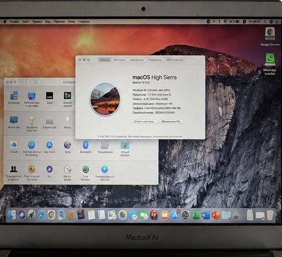Click the Обновление ПО button
This screenshot has height=257, width=282.
171,122
